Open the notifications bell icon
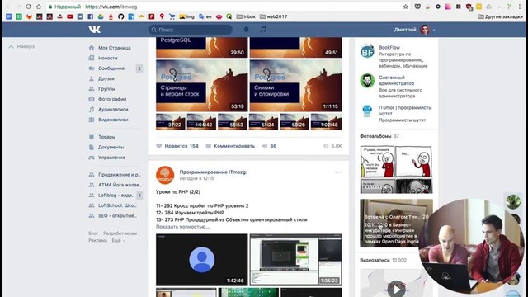Viewport: 528px width, 297px height. coord(246,30)
